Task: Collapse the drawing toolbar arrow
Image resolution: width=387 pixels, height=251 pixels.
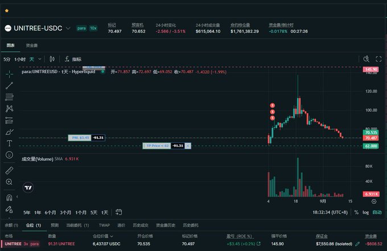Action: pos(17,196)
